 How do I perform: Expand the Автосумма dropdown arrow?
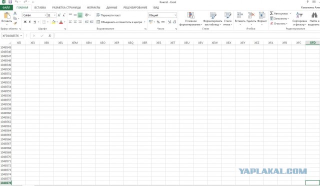[x=290, y=13]
